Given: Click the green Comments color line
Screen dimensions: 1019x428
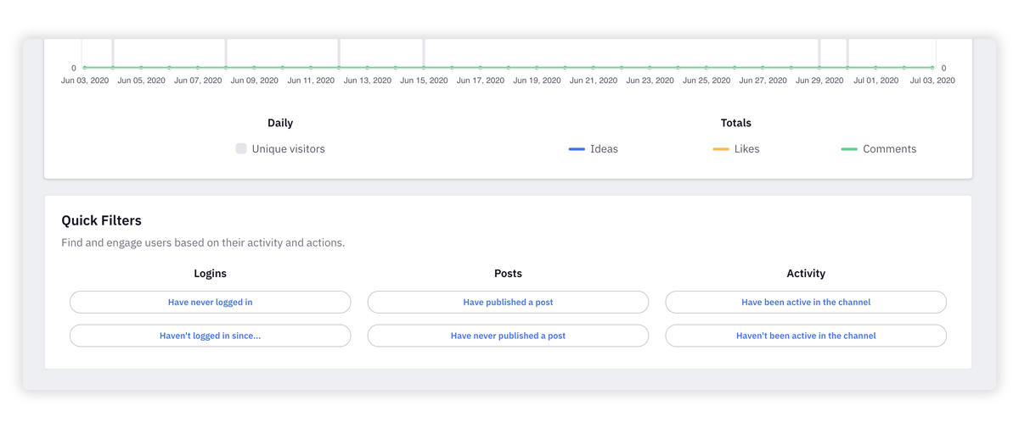Looking at the screenshot, I should (849, 149).
